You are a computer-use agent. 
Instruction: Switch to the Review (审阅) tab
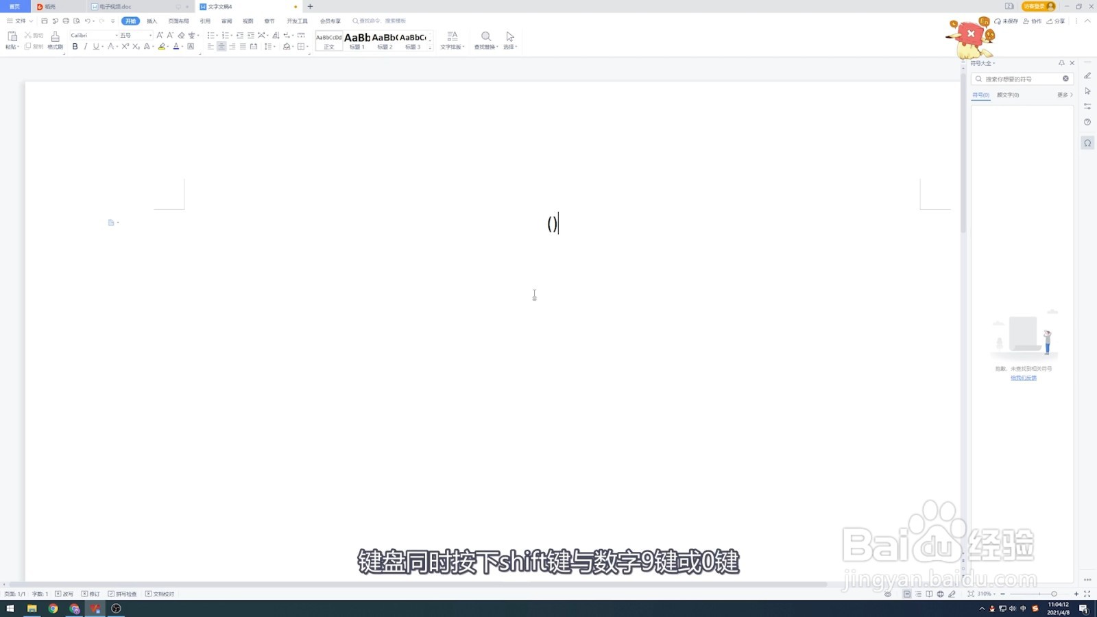point(226,21)
